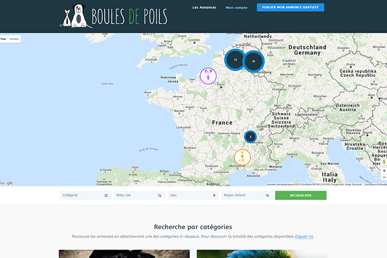The image size is (387, 258).
Task: Click the search magnifier in Mots-clé field
Action: pos(160,196)
